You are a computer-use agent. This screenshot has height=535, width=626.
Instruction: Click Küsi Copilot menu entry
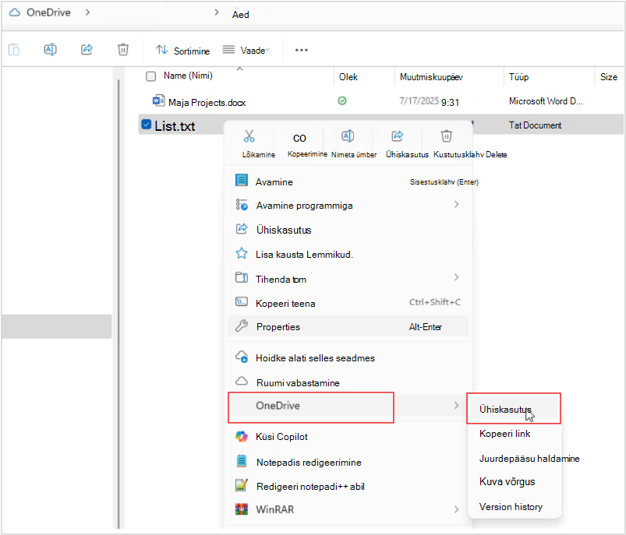tap(348, 436)
